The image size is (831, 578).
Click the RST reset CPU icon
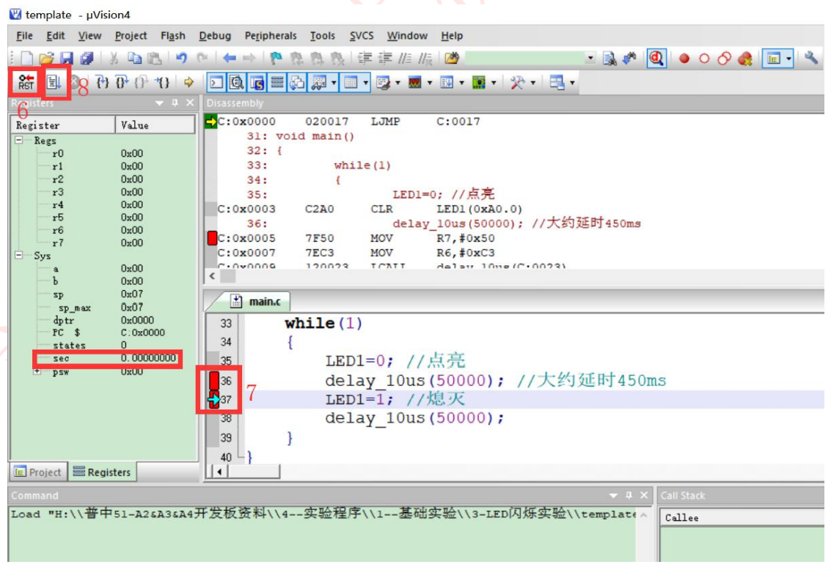(x=26, y=83)
